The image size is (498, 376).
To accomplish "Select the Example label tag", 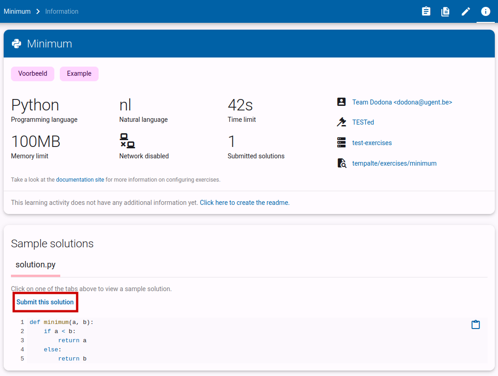I will click(x=79, y=73).
